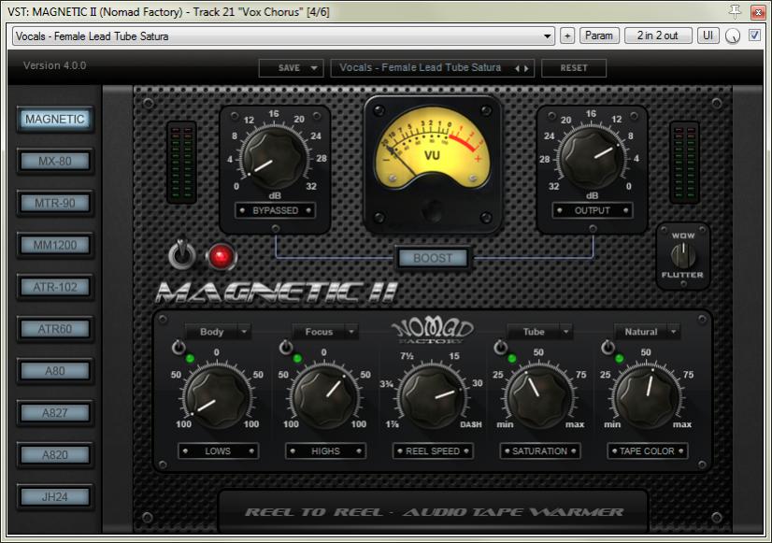Flip the power toggle switch

(x=181, y=253)
